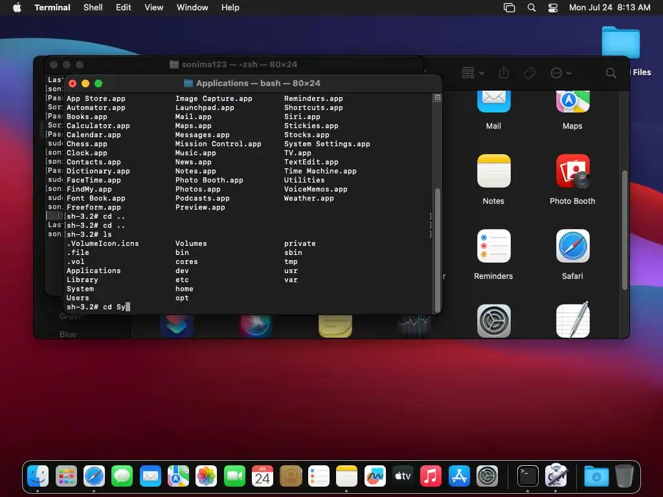
Task: Open Notes in the Dock
Action: click(347, 476)
